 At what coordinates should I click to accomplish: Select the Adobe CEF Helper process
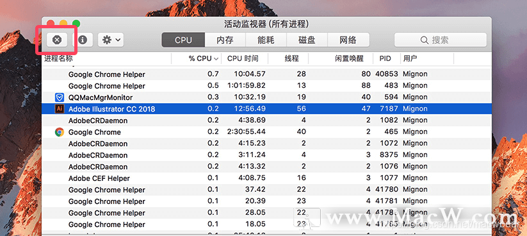[x=267, y=178]
